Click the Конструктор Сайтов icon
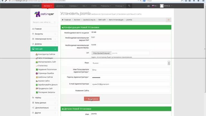 (37, 54)
